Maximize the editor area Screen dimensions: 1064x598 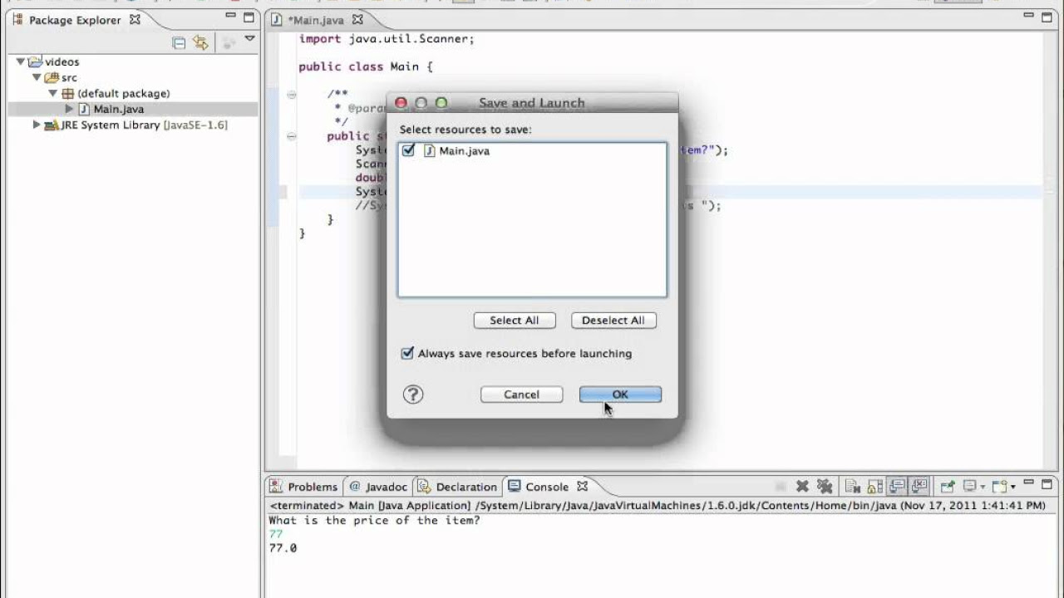tap(1047, 17)
